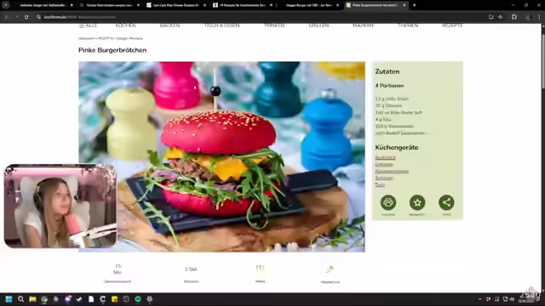Click the star bookmark recipe icon
The height and width of the screenshot is (306, 545).
coord(417,202)
